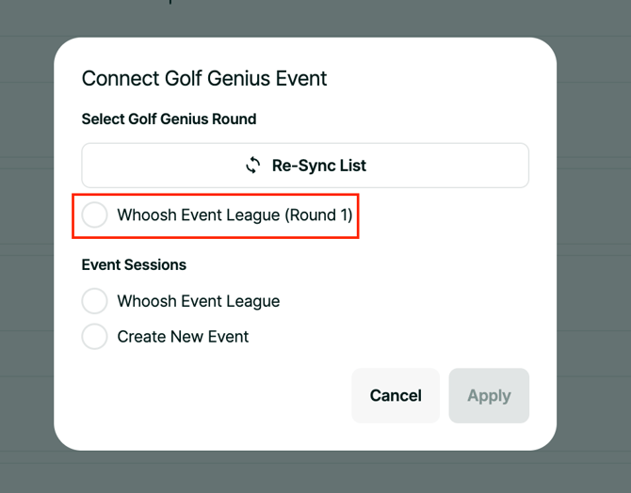631x493 pixels.
Task: Click the "Select Golf Genius Round" heading
Action: pyautogui.click(x=169, y=119)
